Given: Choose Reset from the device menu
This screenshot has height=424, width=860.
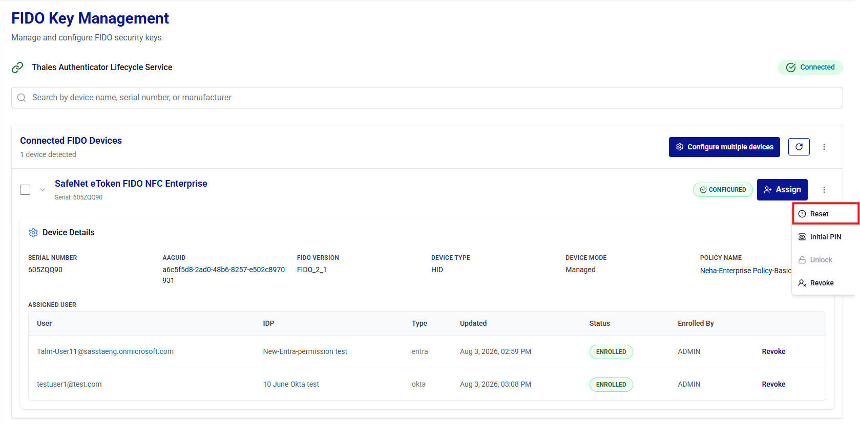Looking at the screenshot, I should [826, 214].
